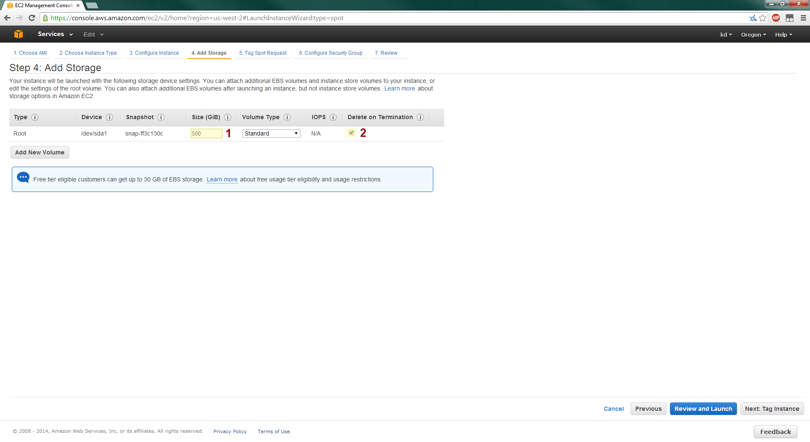Click the AWS orange cube home icon
Image resolution: width=810 pixels, height=442 pixels.
[19, 35]
